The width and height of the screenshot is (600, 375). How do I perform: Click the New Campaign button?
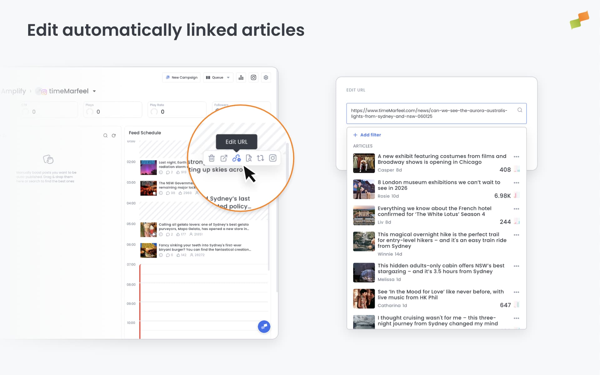(x=181, y=77)
